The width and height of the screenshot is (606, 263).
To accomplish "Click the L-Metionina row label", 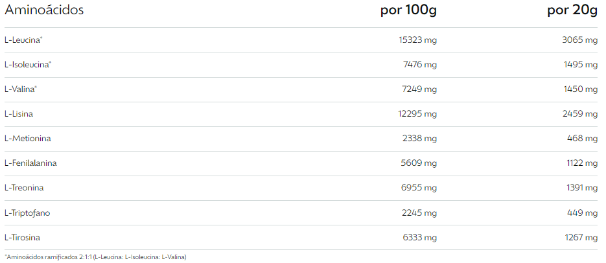I will coord(27,138).
